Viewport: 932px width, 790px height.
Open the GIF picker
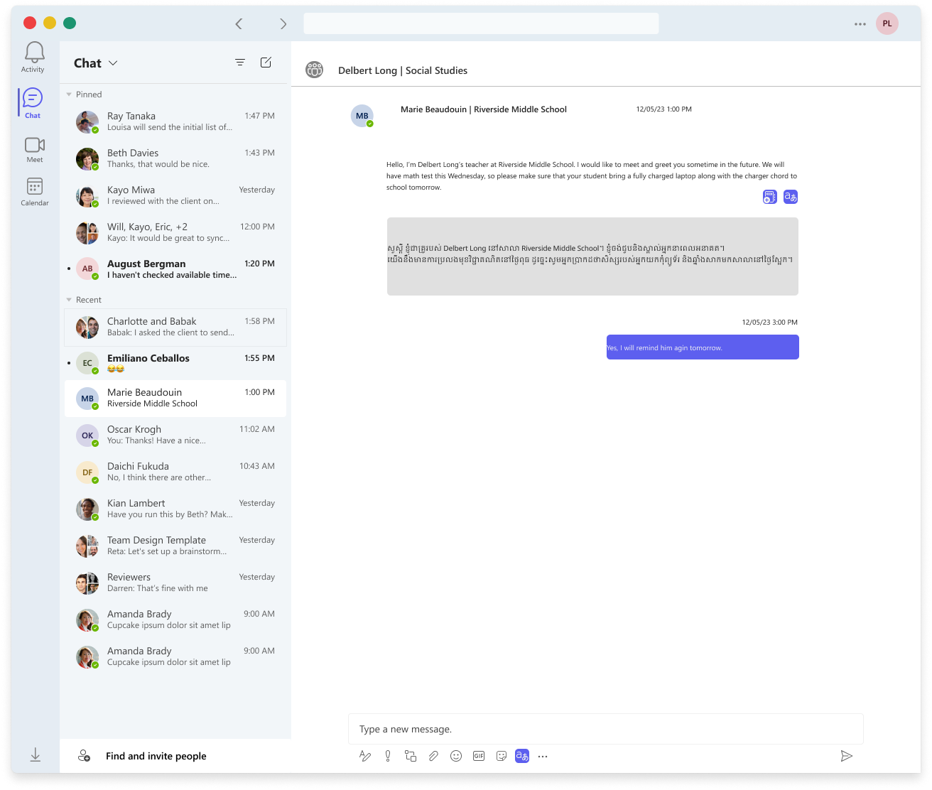tap(479, 756)
